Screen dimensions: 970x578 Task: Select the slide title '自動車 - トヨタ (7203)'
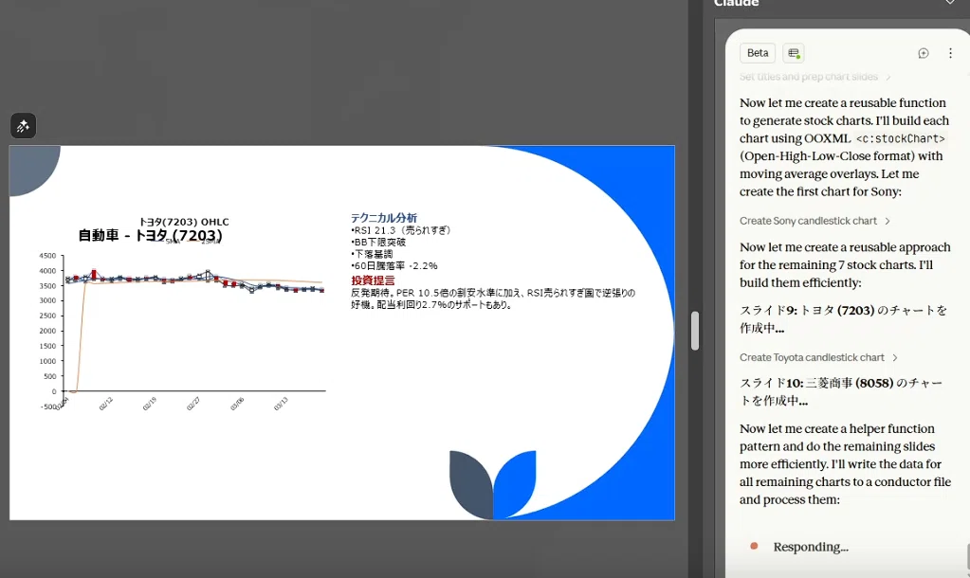(151, 236)
